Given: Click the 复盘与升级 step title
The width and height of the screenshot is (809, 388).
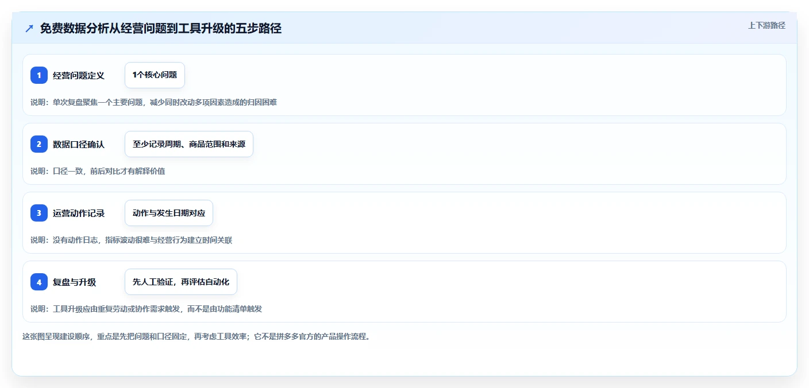Looking at the screenshot, I should tap(74, 282).
